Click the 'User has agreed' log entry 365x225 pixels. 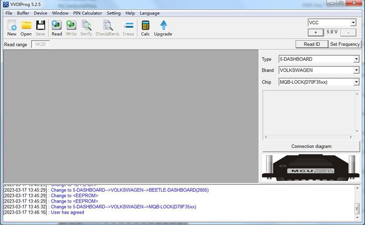pos(68,212)
